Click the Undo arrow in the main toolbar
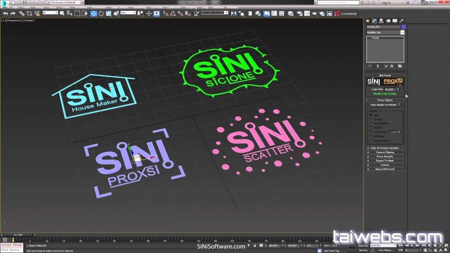450x253 pixels. tap(5, 13)
